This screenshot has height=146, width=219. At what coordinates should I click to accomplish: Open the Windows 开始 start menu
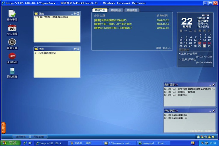pyautogui.click(x=10, y=143)
